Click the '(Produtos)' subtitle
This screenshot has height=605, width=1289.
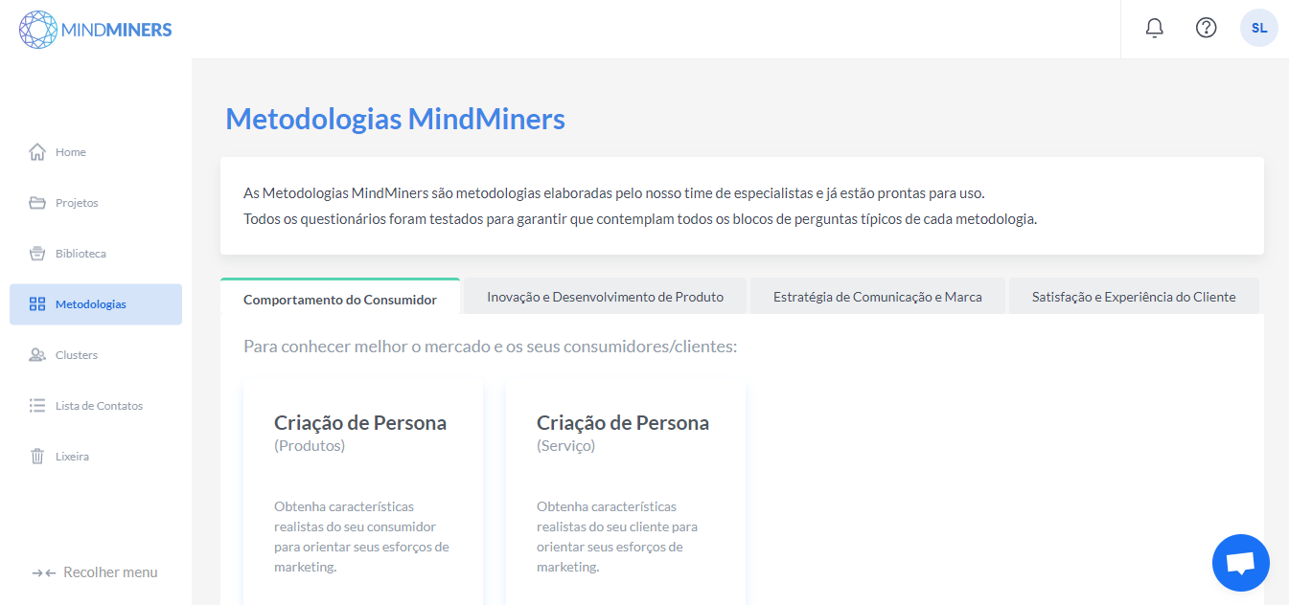click(310, 446)
